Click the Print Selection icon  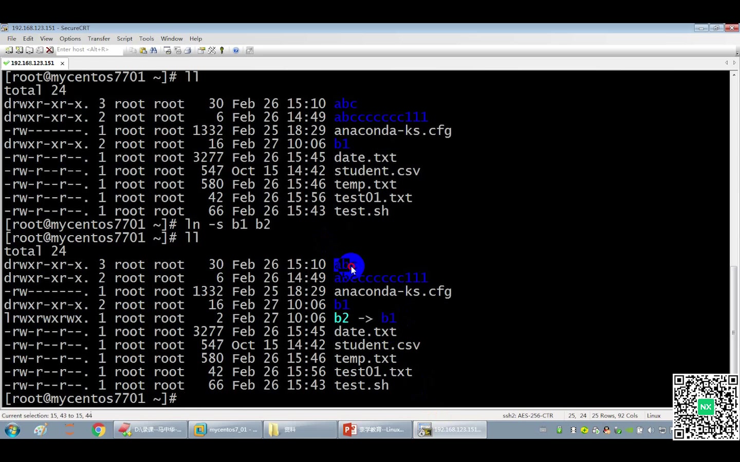pyautogui.click(x=178, y=50)
